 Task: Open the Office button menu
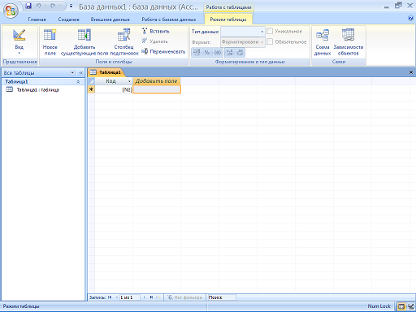pos(11,11)
